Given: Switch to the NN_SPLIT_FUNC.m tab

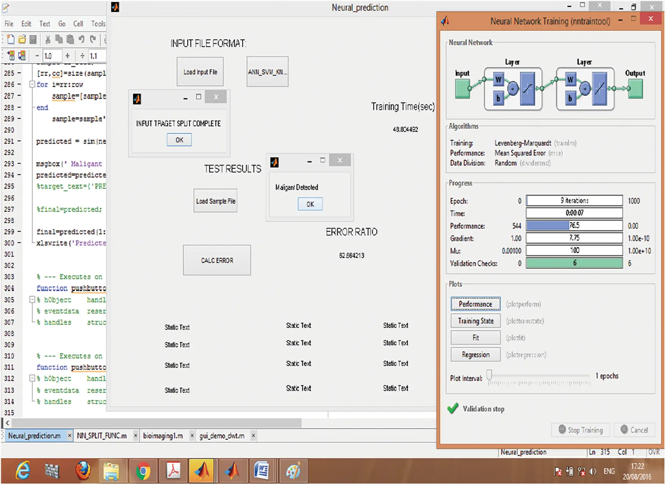Looking at the screenshot, I should (102, 436).
